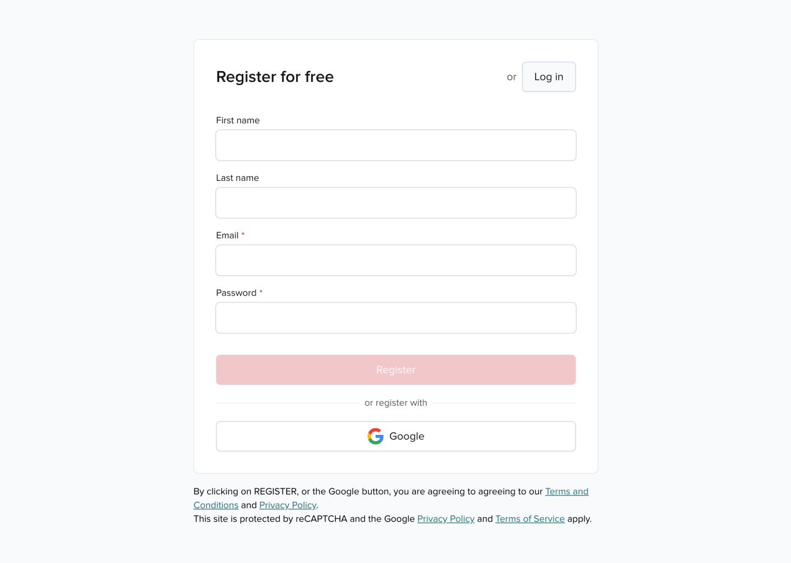This screenshot has height=563, width=791.
Task: Click the red asterisk beside Password
Action: tap(261, 292)
